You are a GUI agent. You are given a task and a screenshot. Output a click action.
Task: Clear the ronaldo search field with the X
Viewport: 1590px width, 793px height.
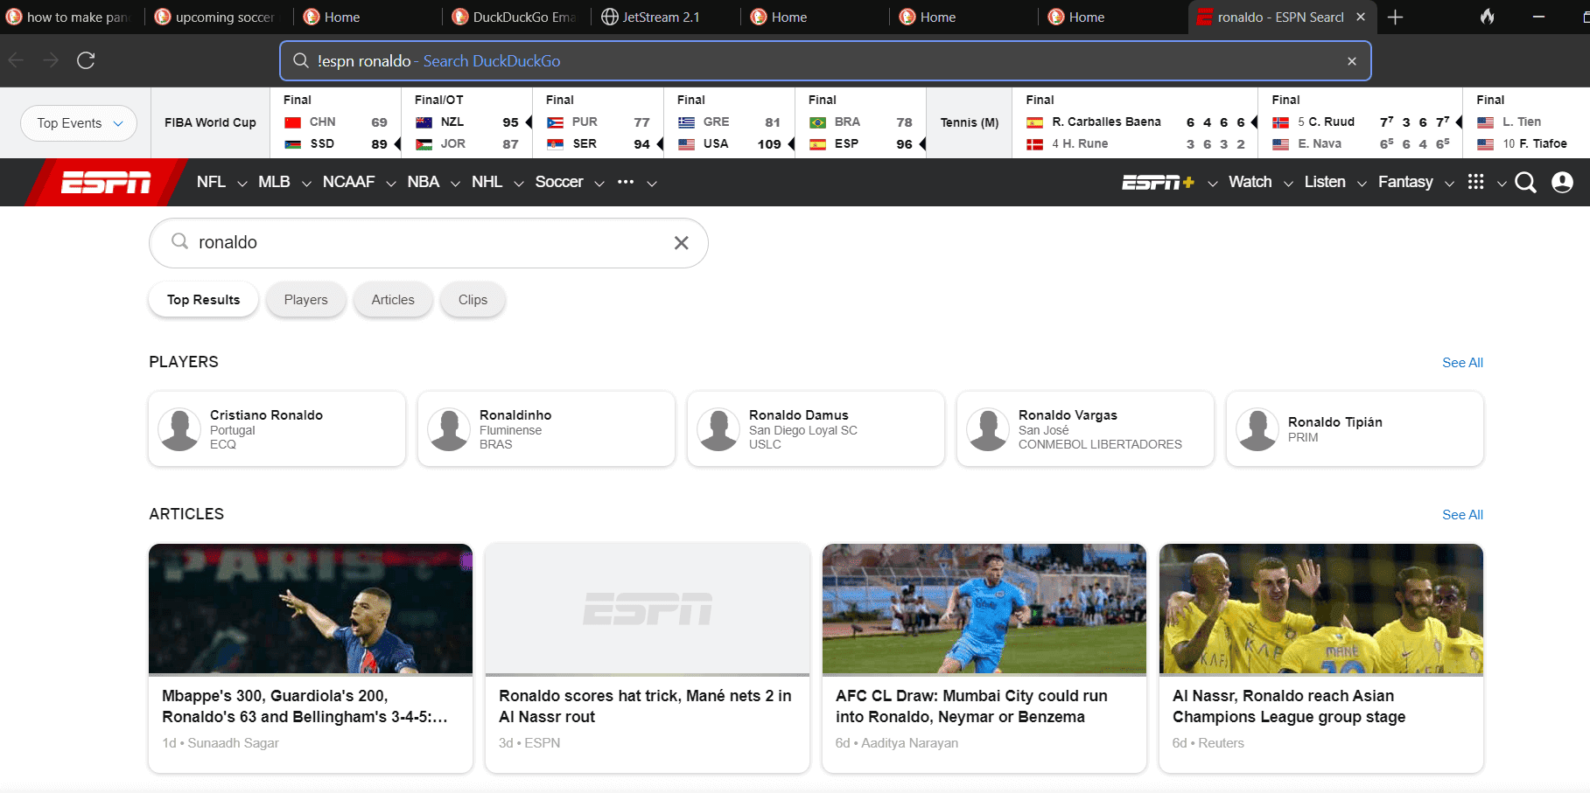pyautogui.click(x=681, y=243)
